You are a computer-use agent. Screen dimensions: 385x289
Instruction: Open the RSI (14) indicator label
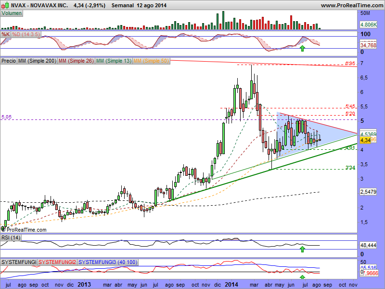pyautogui.click(x=11, y=237)
